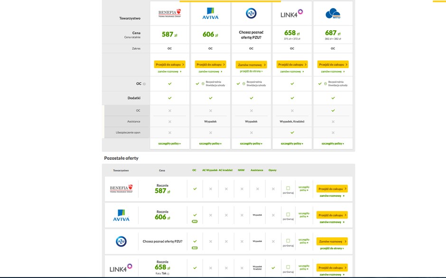Click the OC row info icon

click(x=144, y=84)
